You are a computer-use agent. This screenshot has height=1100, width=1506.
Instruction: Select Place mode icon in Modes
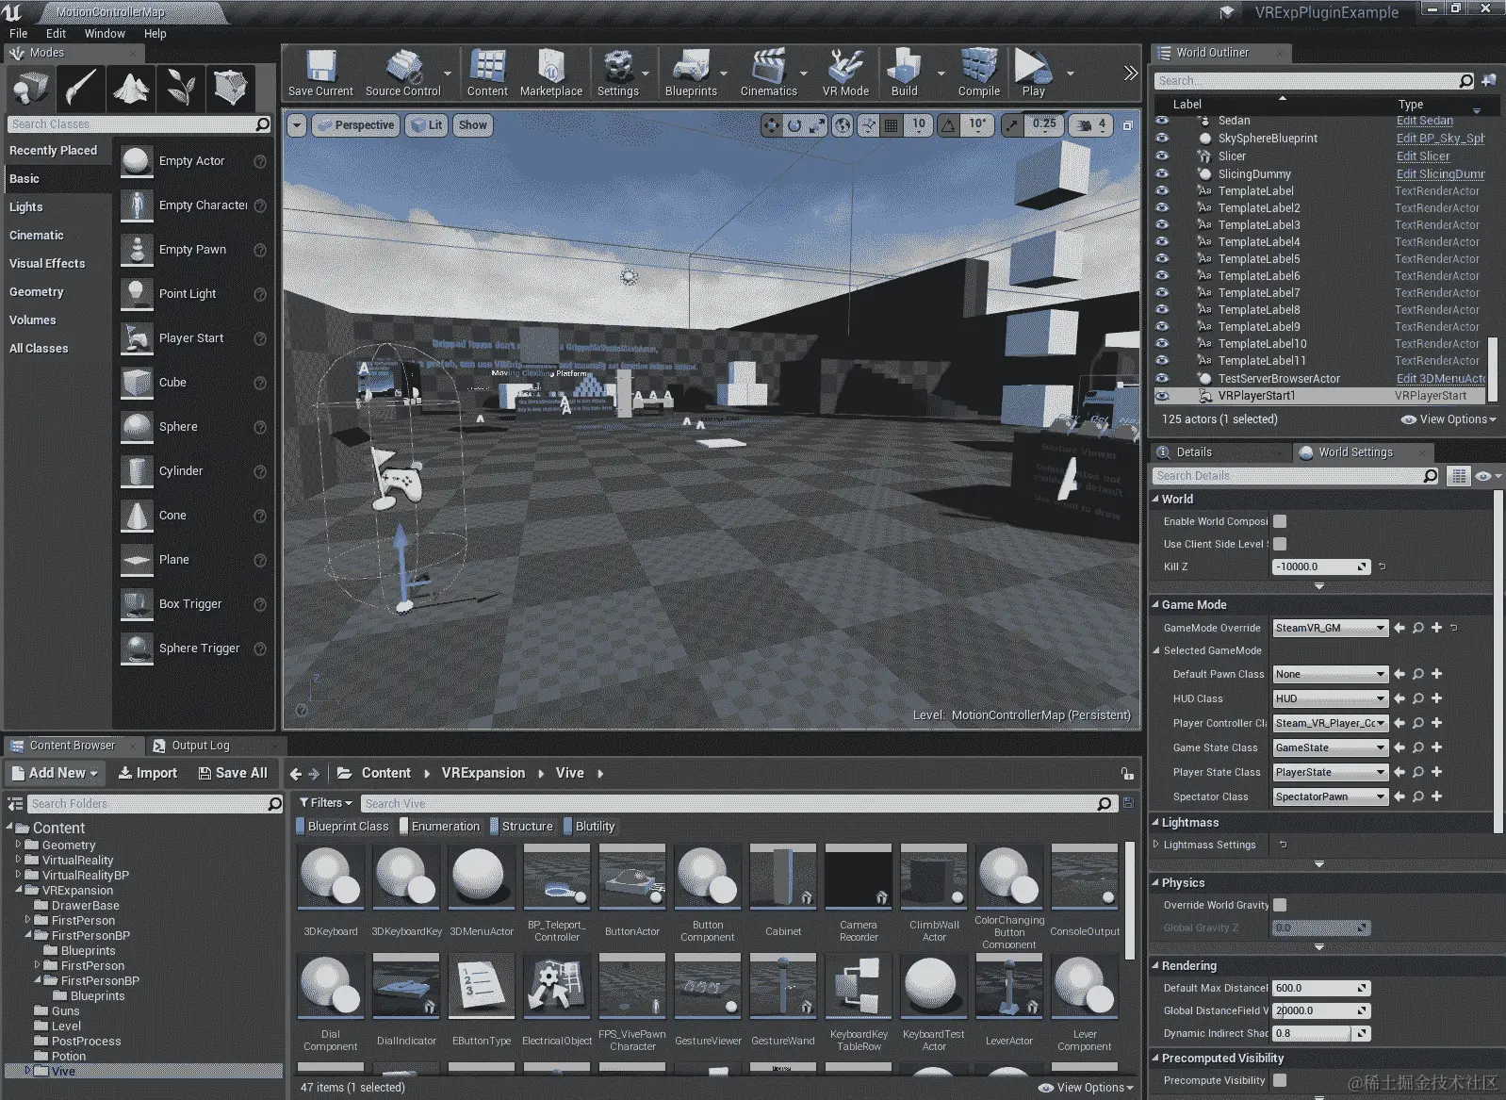(31, 89)
